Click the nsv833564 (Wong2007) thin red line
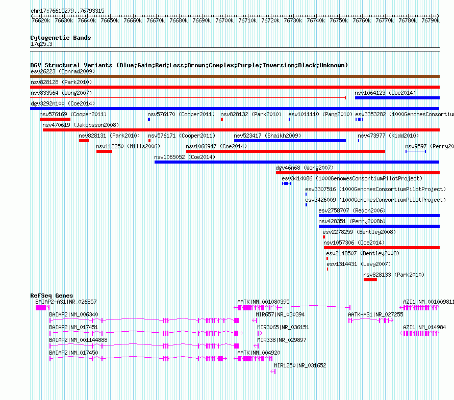Screen dimensions: 454x400 (x=188, y=98)
